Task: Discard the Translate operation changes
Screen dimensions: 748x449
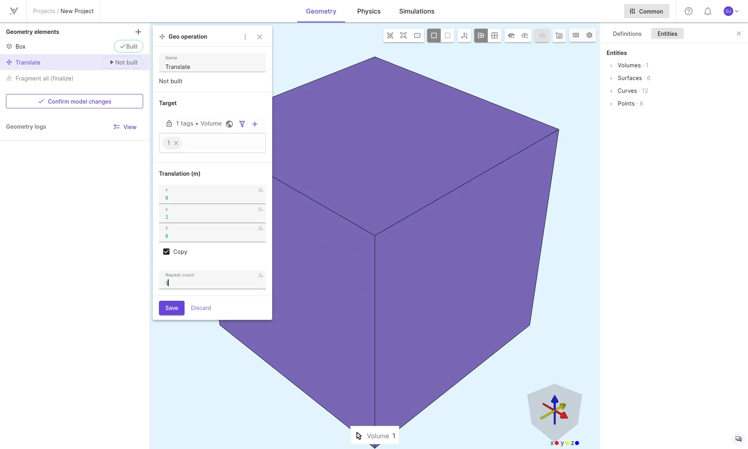Action: tap(201, 308)
